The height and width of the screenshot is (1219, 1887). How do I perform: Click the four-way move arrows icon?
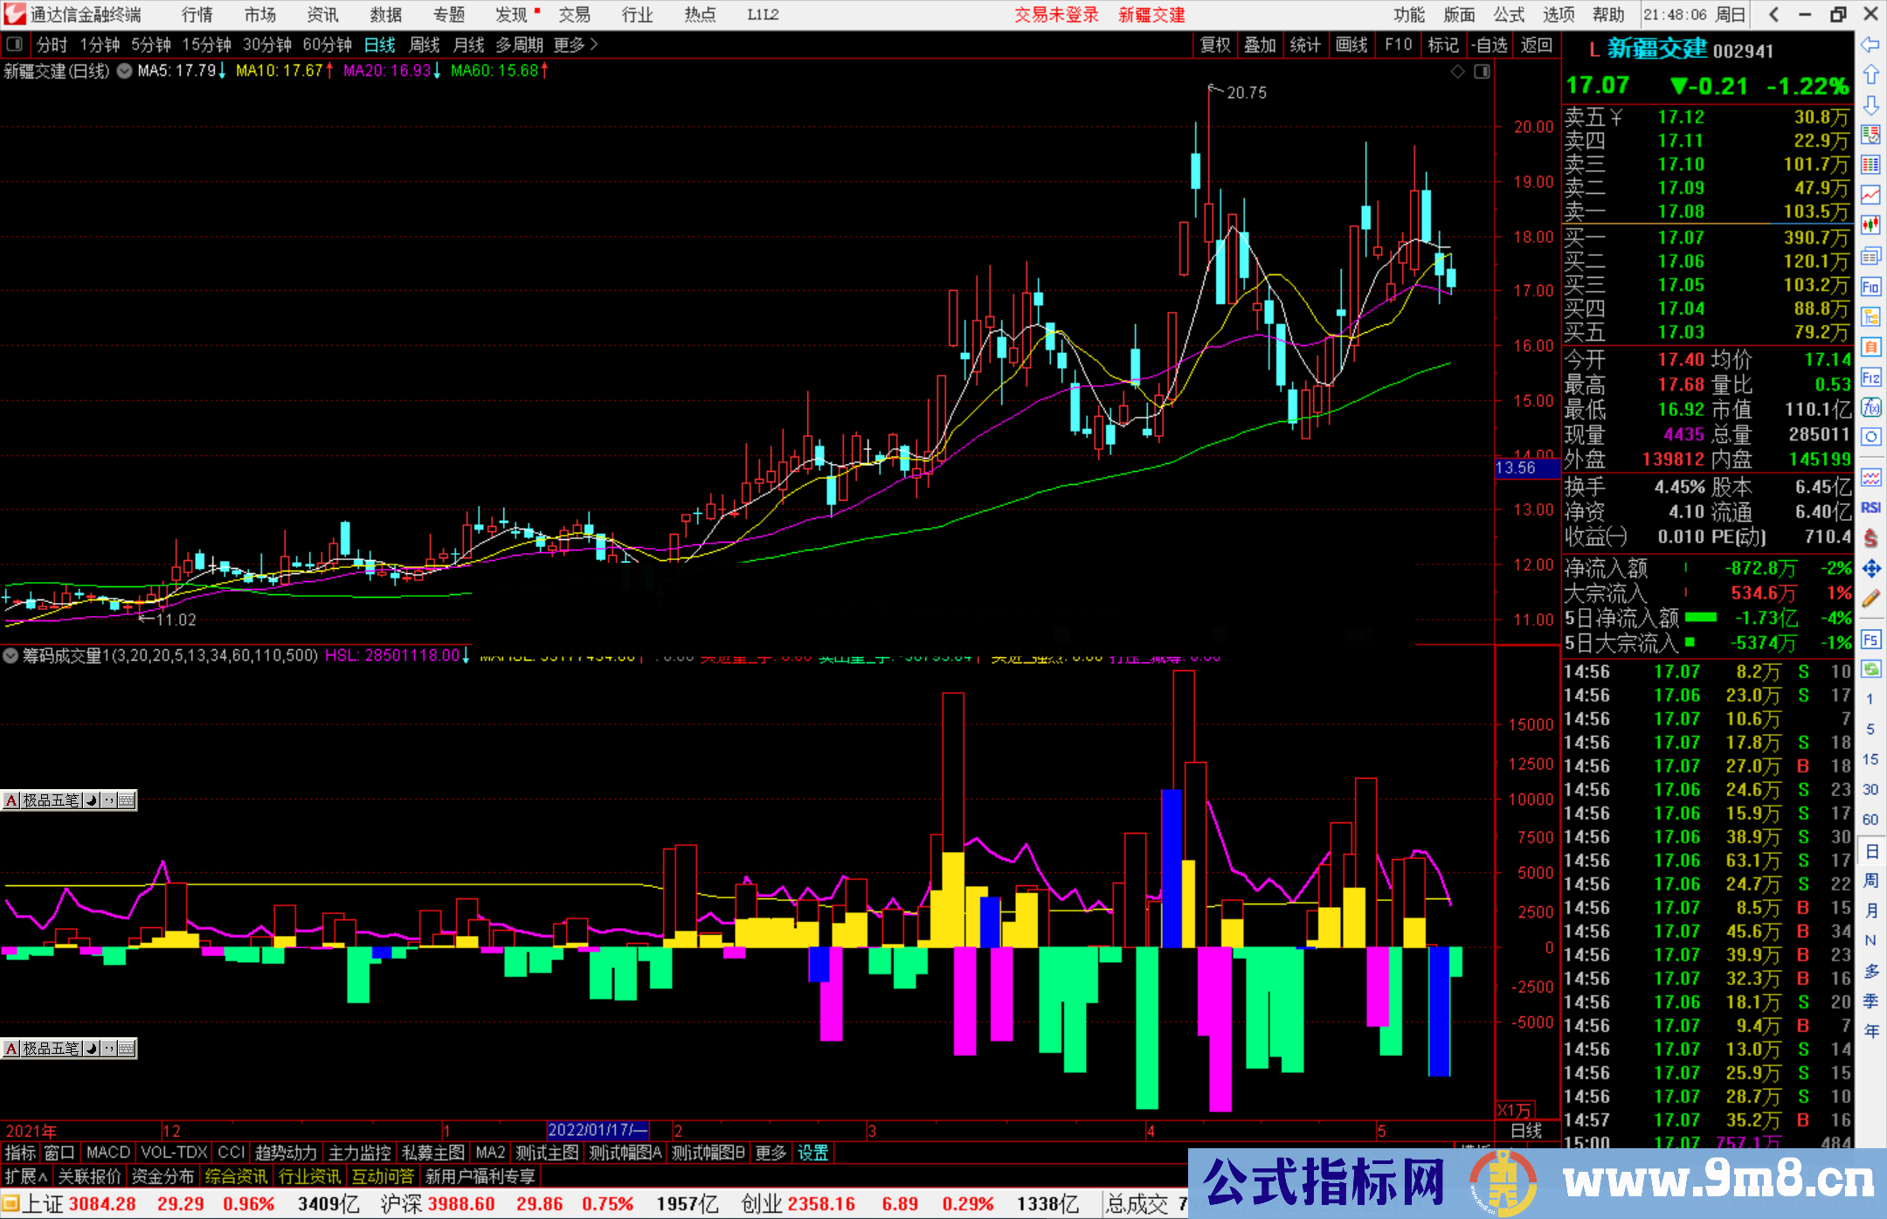[x=1870, y=569]
